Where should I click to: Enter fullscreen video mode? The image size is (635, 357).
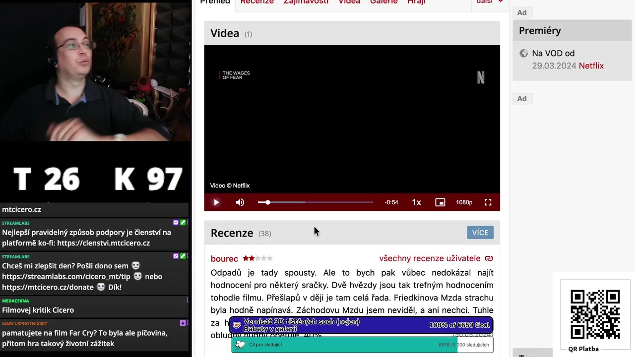[x=488, y=202]
